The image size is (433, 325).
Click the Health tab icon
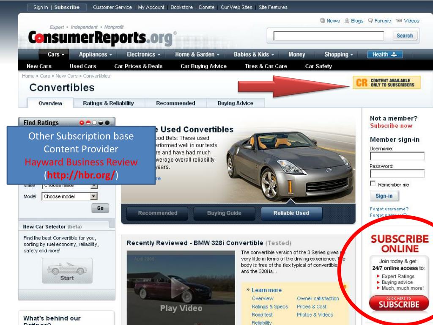395,55
